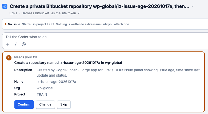Click the Project value TRAIN
This screenshot has width=208, height=114.
click(x=42, y=94)
